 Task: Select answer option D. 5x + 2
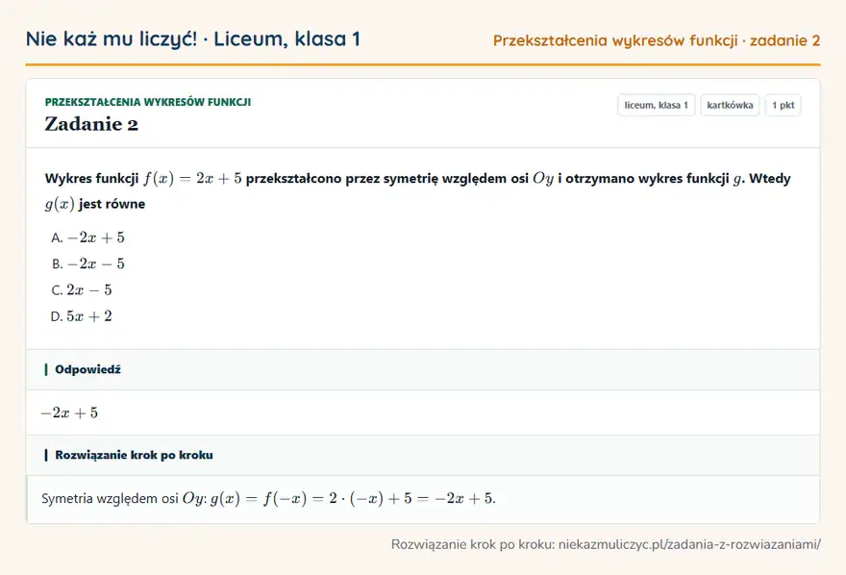point(82,316)
